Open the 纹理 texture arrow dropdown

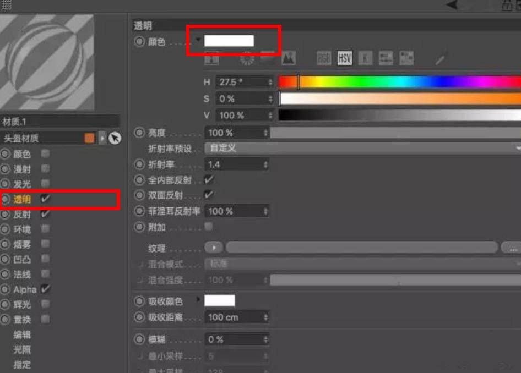(x=214, y=248)
